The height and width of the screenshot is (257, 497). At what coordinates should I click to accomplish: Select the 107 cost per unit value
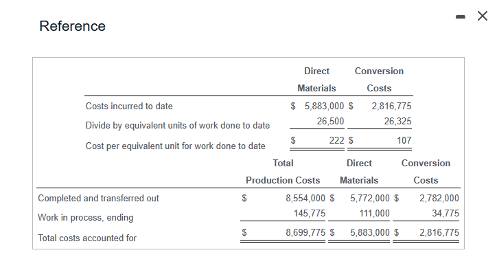[404, 140]
